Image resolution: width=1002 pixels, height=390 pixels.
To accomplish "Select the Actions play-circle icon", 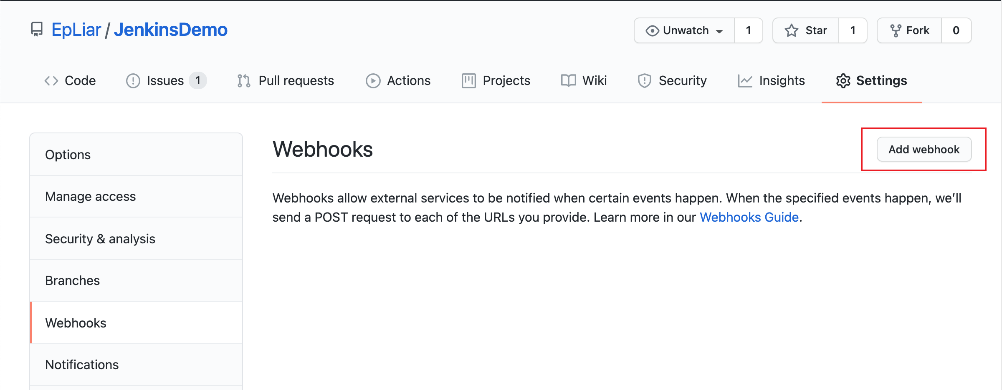I will [373, 80].
